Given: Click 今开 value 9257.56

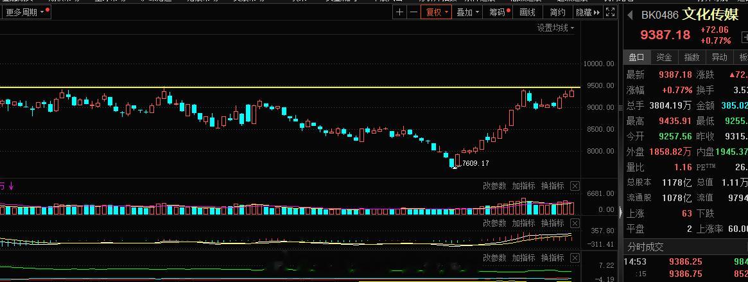Looking at the screenshot, I should [x=675, y=136].
